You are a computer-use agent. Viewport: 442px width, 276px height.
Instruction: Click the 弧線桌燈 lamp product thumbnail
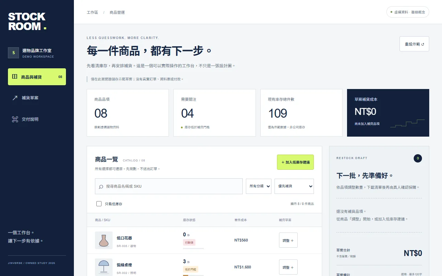[104, 267]
